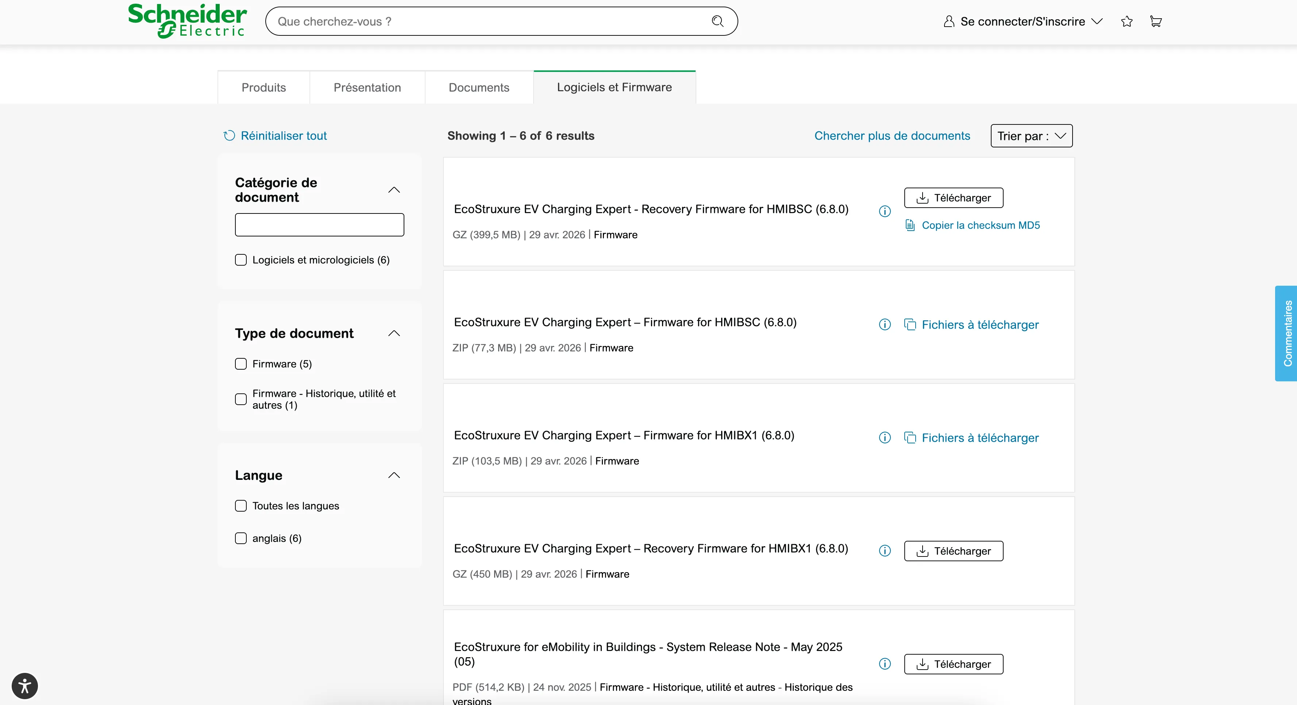
Task: Click Chercher plus de documents link
Action: (892, 135)
